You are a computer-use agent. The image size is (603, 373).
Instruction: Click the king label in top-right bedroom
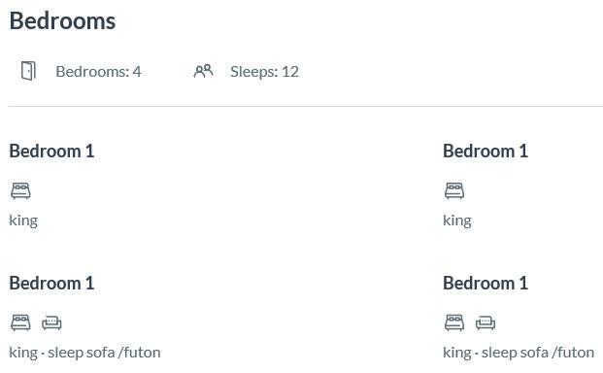457,221
